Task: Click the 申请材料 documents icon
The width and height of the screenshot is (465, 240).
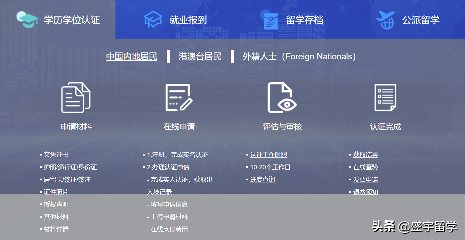Action: tap(76, 98)
